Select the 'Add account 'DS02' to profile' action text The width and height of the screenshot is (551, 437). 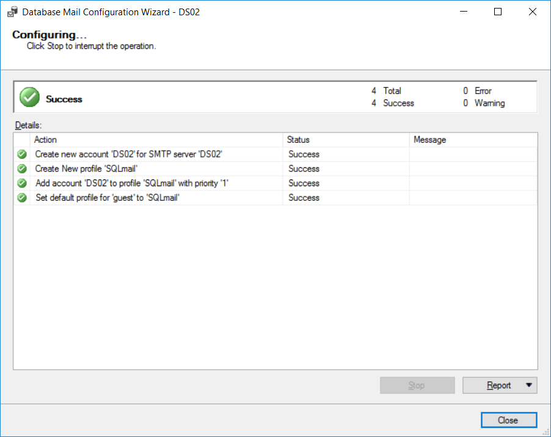coord(132,183)
